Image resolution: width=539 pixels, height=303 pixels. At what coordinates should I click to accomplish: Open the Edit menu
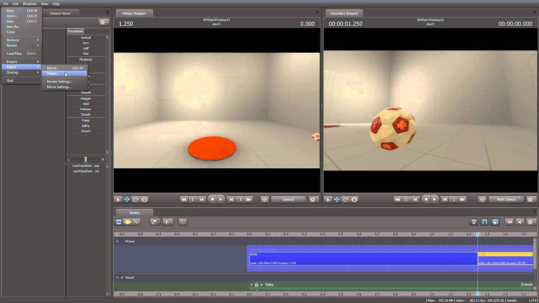(15, 4)
